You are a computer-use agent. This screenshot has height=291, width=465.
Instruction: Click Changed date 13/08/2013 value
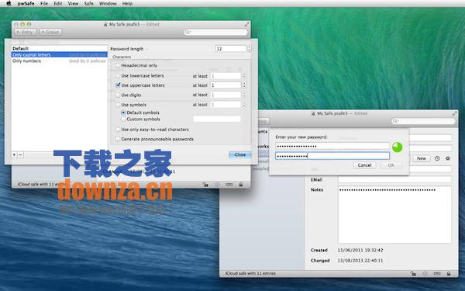tap(360, 261)
